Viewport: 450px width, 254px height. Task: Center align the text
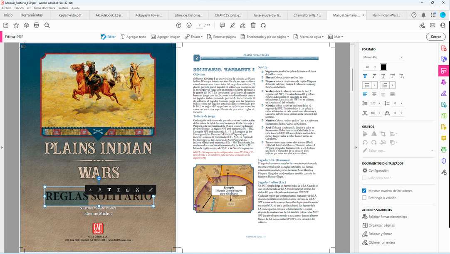374,94
